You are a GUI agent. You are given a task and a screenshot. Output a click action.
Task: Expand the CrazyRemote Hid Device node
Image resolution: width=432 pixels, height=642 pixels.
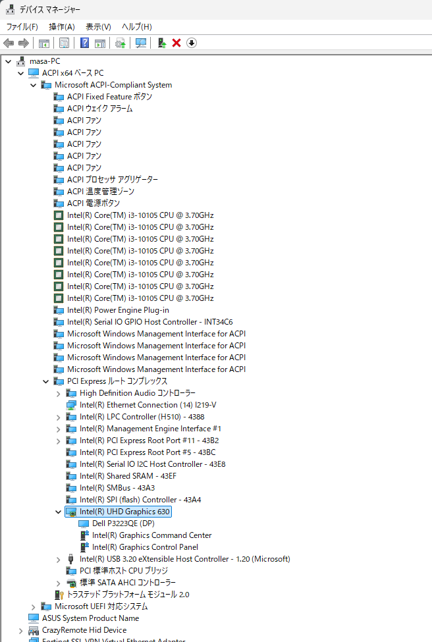[21, 631]
